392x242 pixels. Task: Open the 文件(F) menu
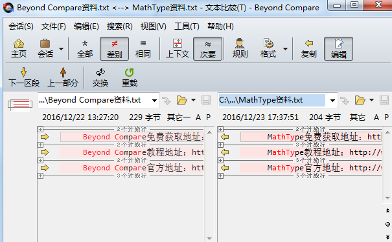53,26
